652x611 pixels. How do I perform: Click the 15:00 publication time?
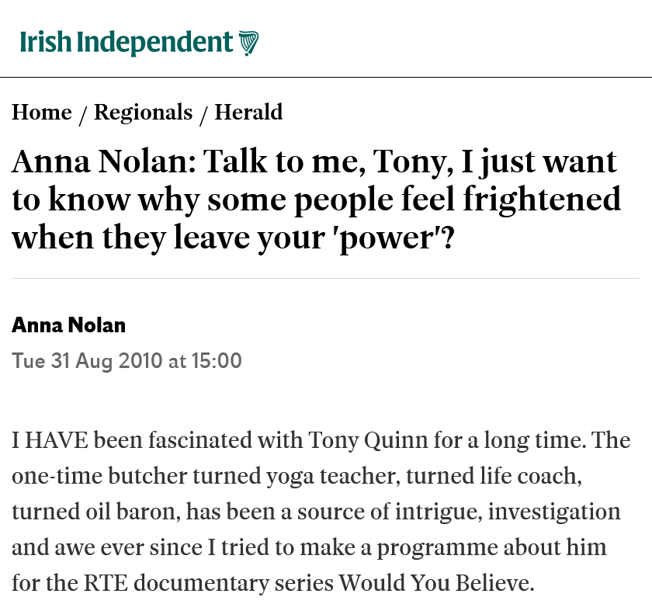coord(216,361)
